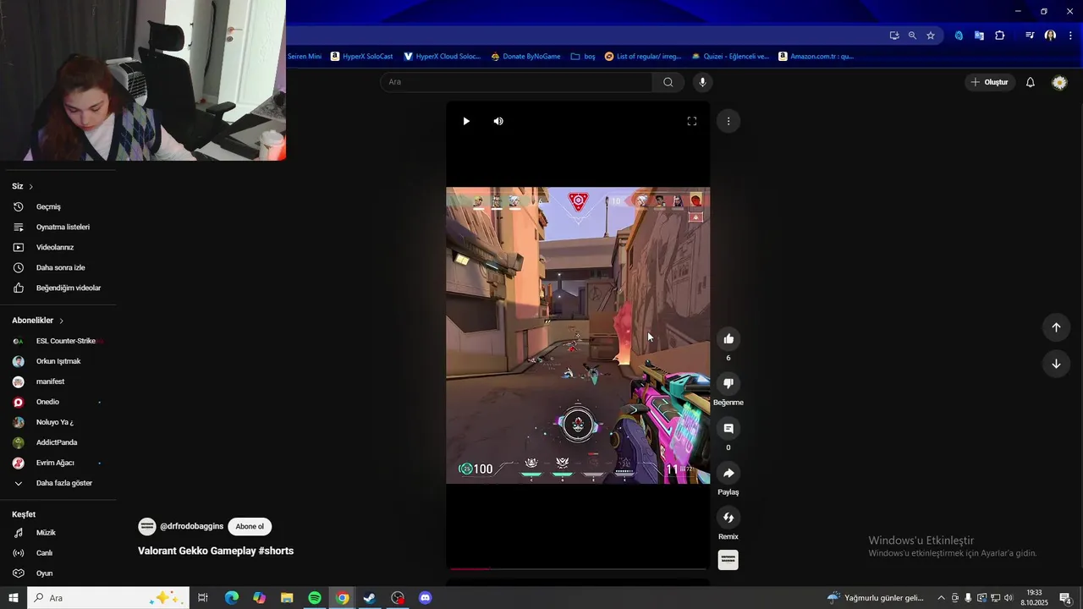Viewport: 1083px width, 609px height.
Task: Open the Chrome extensions puzzle icon
Action: point(1000,36)
